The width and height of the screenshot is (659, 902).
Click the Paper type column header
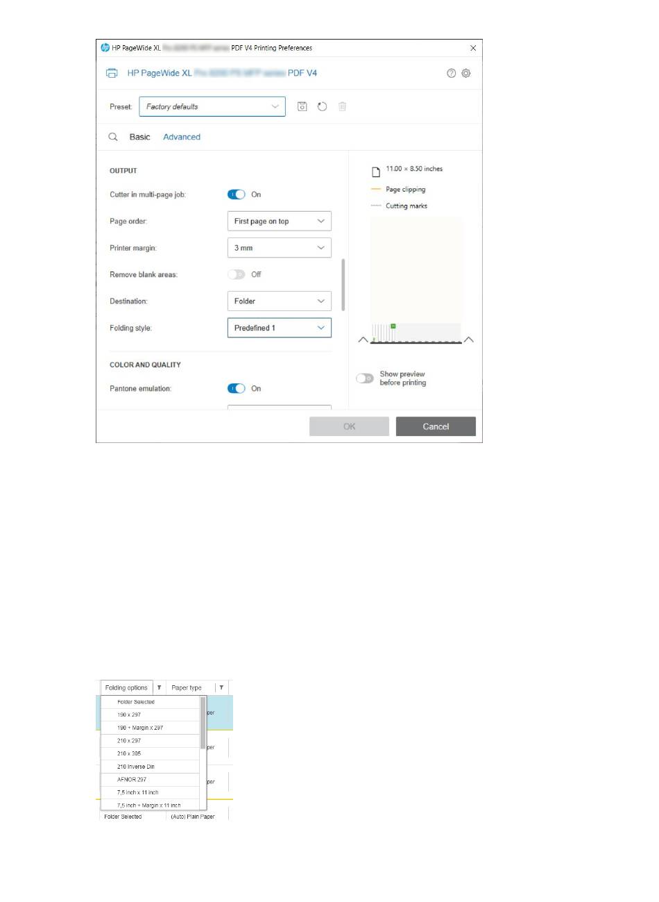pyautogui.click(x=187, y=687)
